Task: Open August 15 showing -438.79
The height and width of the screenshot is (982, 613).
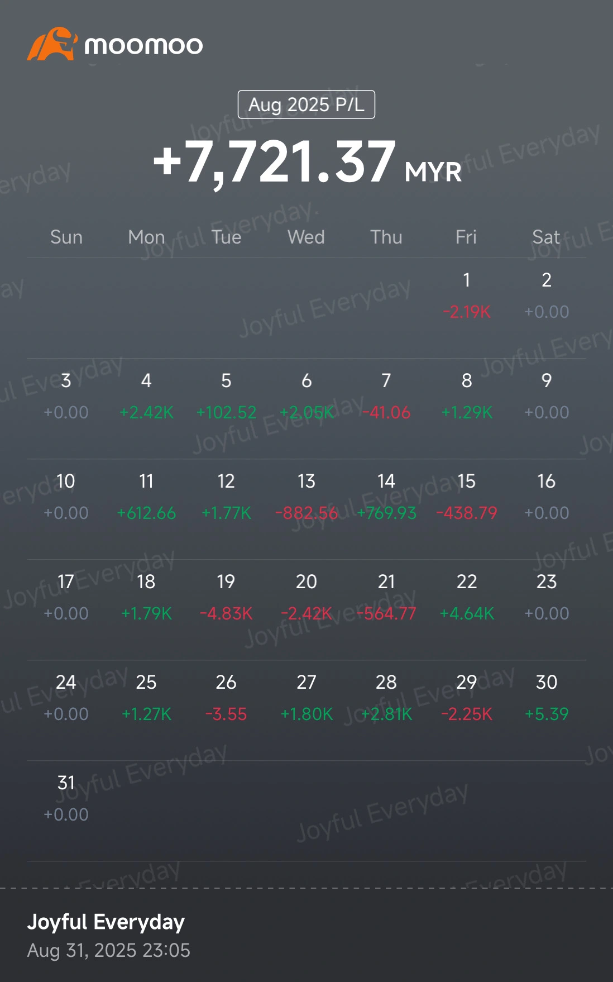Action: [x=467, y=497]
